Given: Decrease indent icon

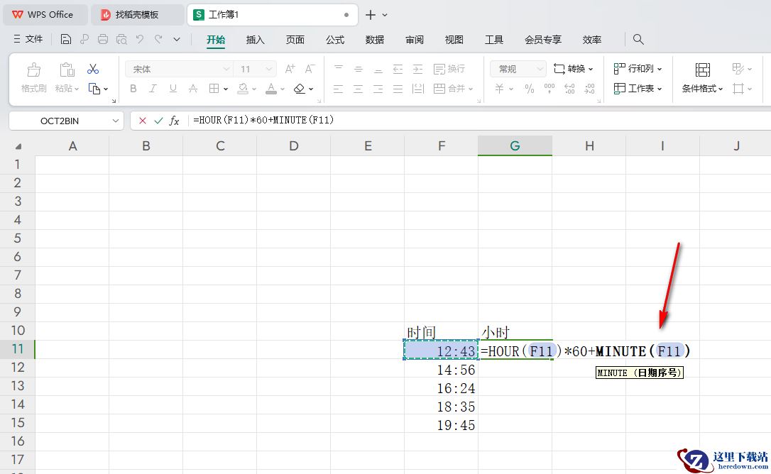Looking at the screenshot, I should [398, 69].
